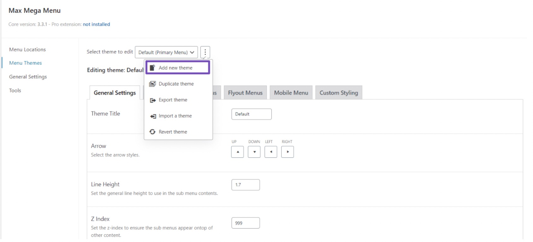Click the Theme Title setting label
The image size is (533, 242).
[x=106, y=114]
